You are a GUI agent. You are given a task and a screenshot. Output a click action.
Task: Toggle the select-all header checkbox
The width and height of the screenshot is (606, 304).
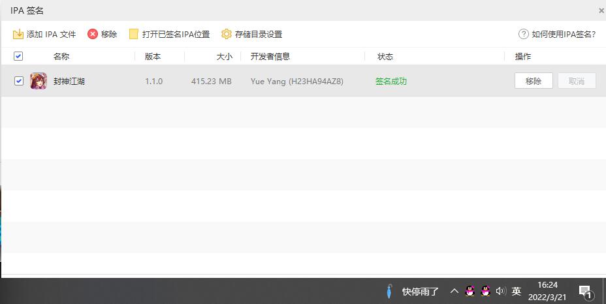18,56
